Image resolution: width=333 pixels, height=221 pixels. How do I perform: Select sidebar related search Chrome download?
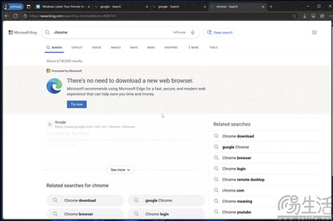click(x=238, y=136)
